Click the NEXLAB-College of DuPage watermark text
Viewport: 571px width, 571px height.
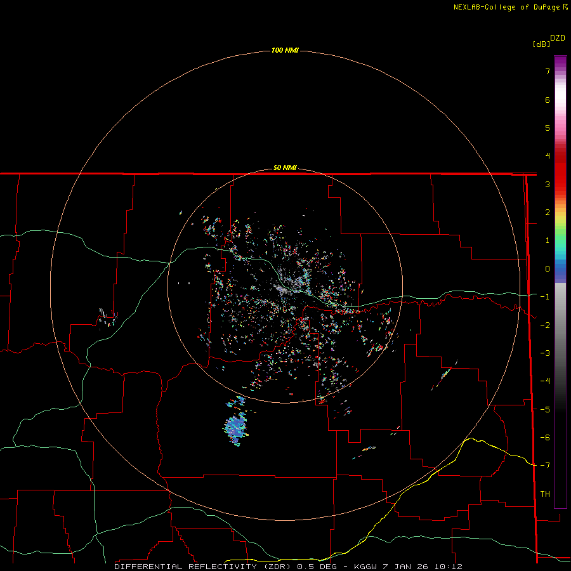(510, 7)
